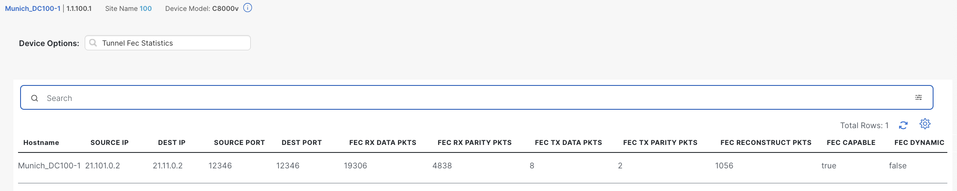Refresh the FEC statistics table

click(x=903, y=125)
